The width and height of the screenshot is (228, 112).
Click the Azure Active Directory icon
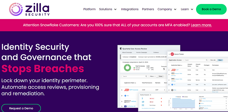pyautogui.click(x=200, y=106)
